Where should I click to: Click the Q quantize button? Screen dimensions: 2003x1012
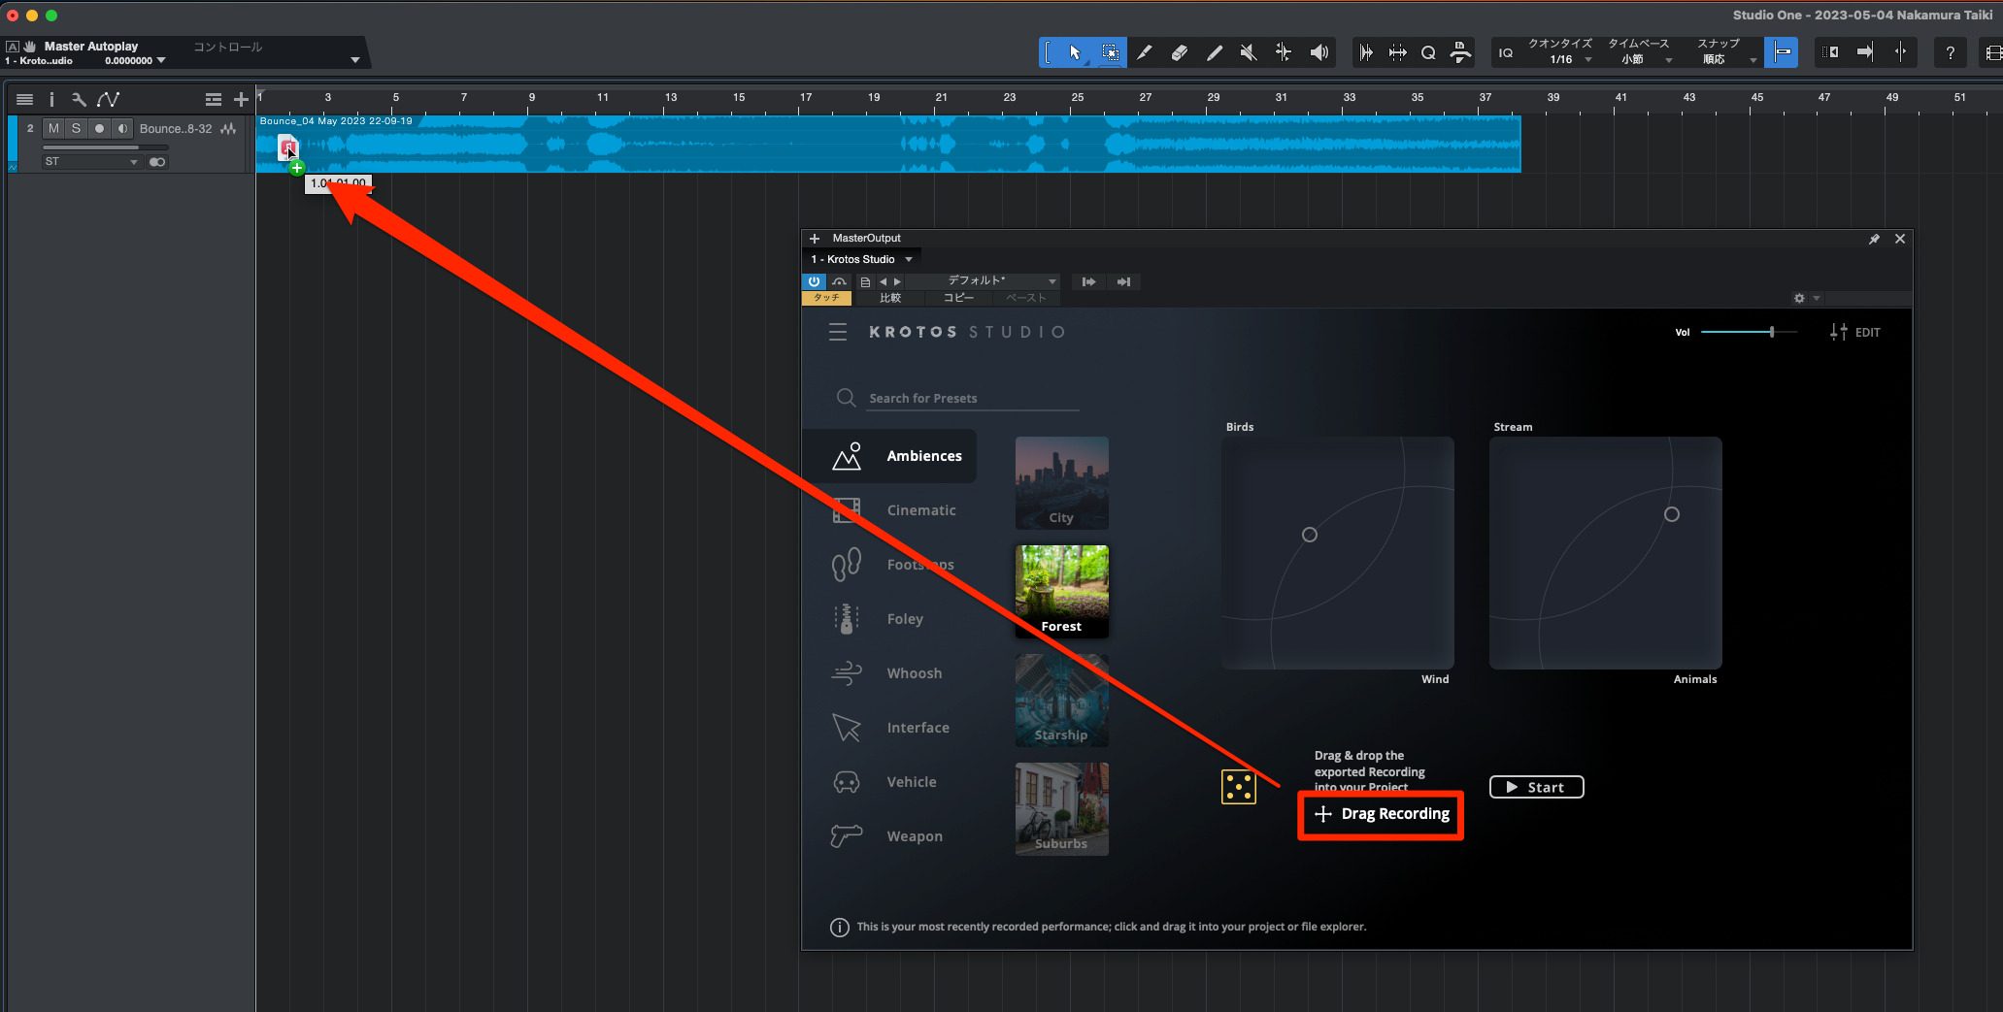point(1428,52)
